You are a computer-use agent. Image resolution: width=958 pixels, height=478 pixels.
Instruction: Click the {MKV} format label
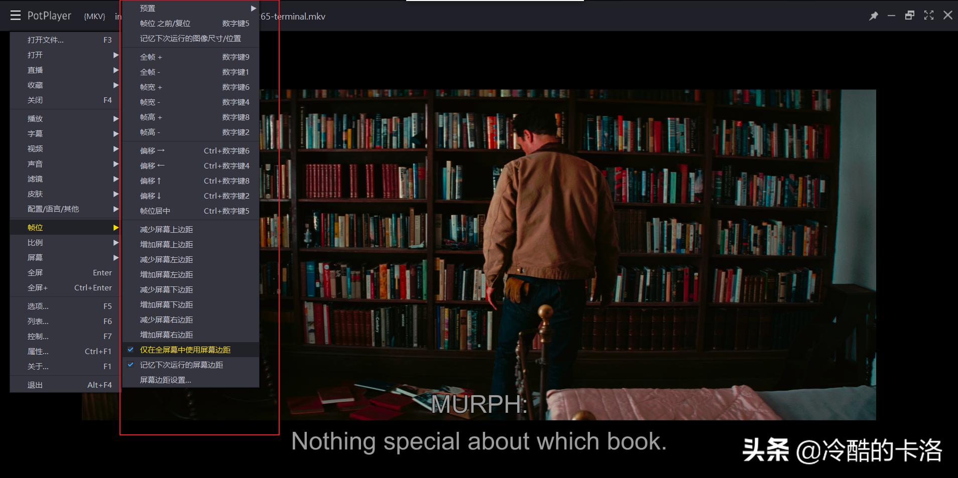[x=94, y=17]
